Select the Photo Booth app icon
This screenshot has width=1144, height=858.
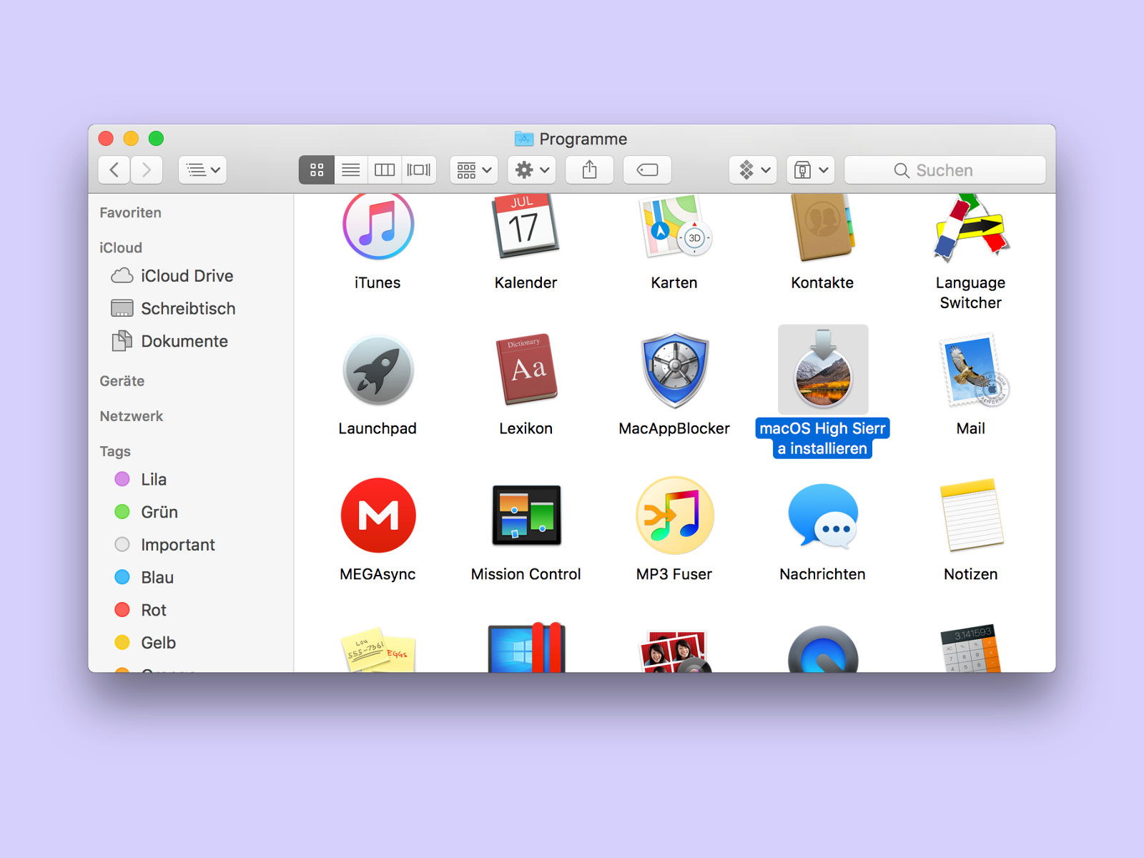pyautogui.click(x=674, y=651)
